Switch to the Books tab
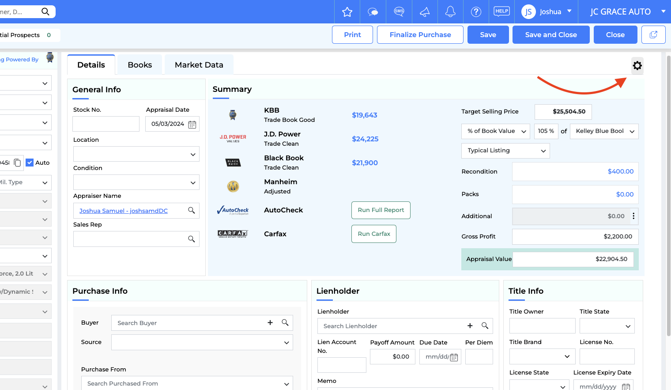 pyautogui.click(x=139, y=65)
